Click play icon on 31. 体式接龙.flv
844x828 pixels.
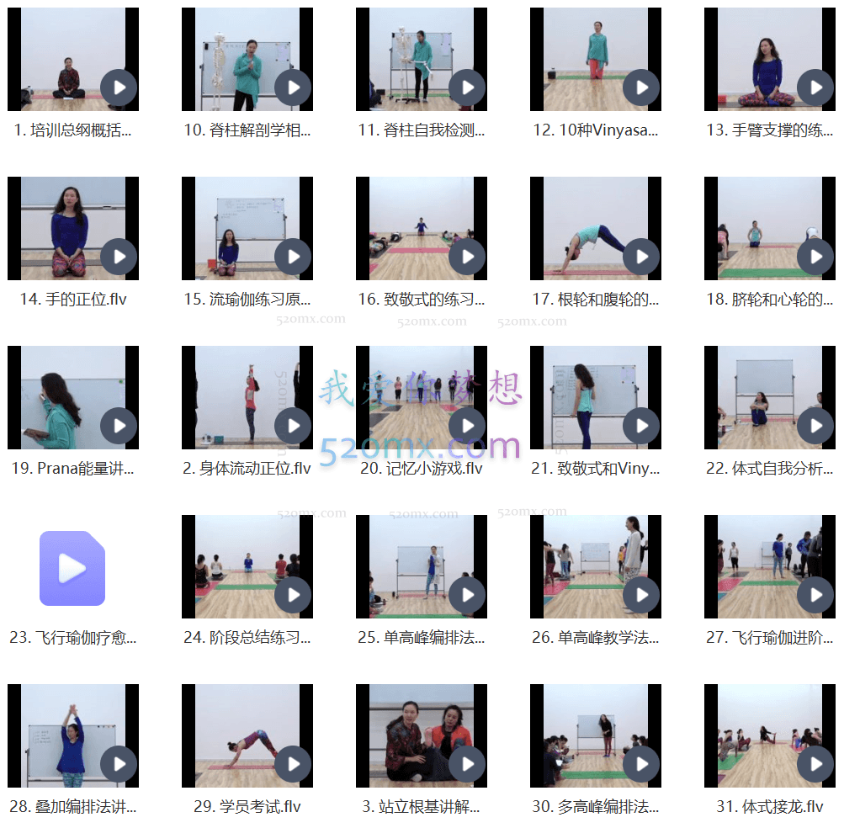tap(815, 764)
